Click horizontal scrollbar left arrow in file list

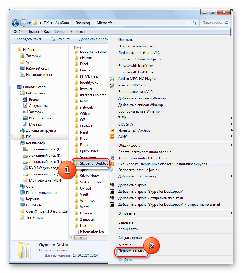(71, 237)
